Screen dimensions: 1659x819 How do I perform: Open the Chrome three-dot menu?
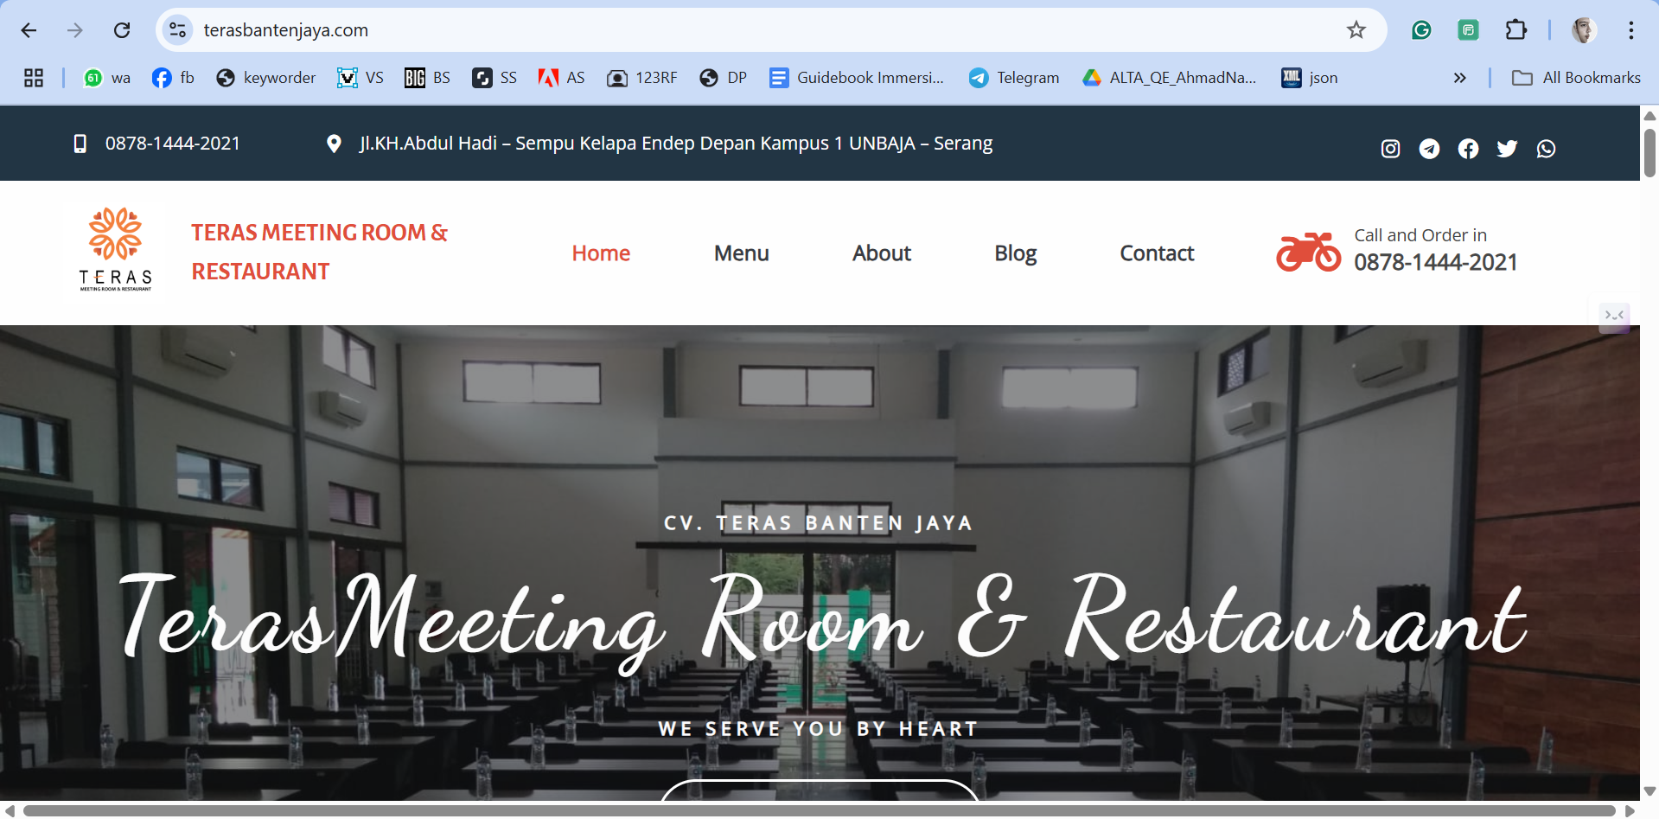[1630, 30]
